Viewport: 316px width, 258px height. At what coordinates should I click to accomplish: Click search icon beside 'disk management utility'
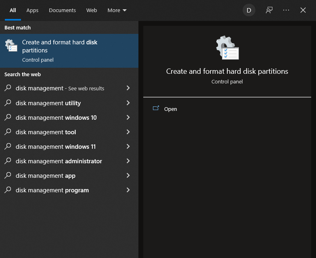coord(8,103)
